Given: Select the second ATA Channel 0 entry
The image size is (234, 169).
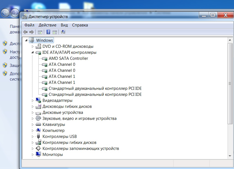Looking at the screenshot, I should click(62, 70).
